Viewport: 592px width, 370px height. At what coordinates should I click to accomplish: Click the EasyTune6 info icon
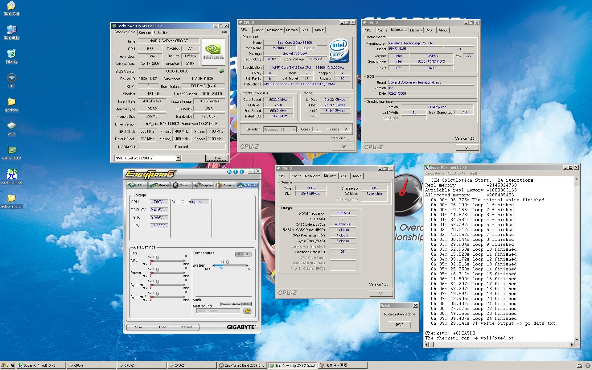(x=242, y=172)
